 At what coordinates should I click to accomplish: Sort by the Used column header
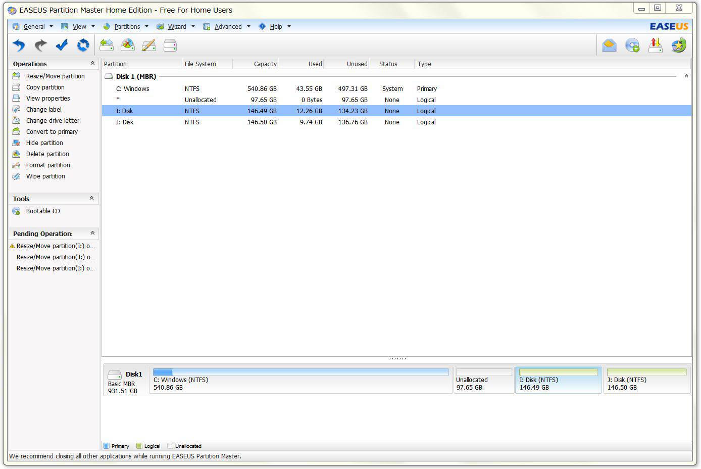(x=301, y=64)
